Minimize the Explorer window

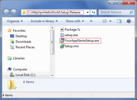pyautogui.click(x=112, y=3)
